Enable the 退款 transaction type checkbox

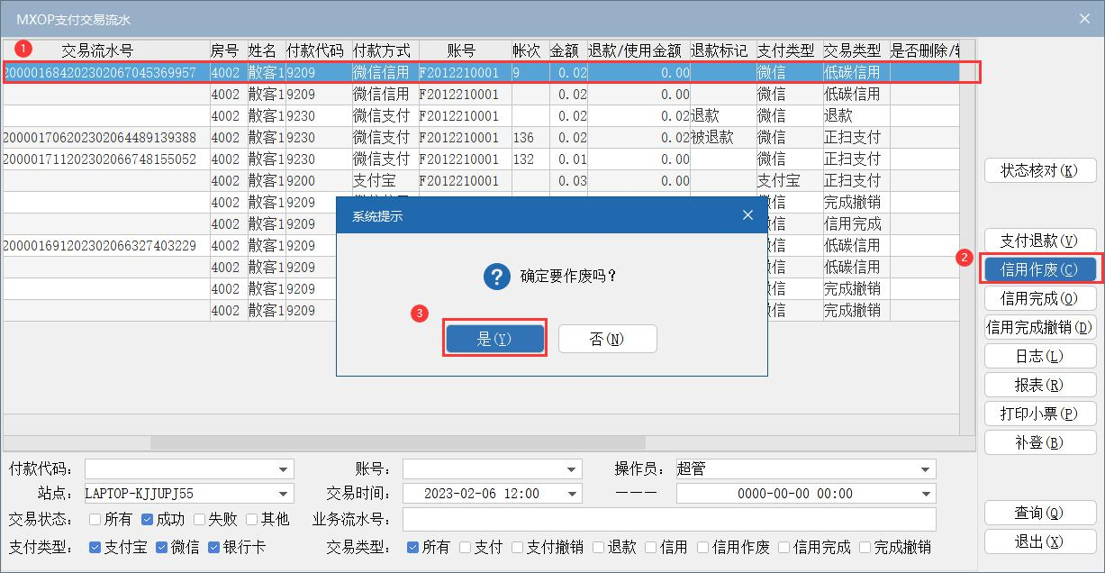598,547
